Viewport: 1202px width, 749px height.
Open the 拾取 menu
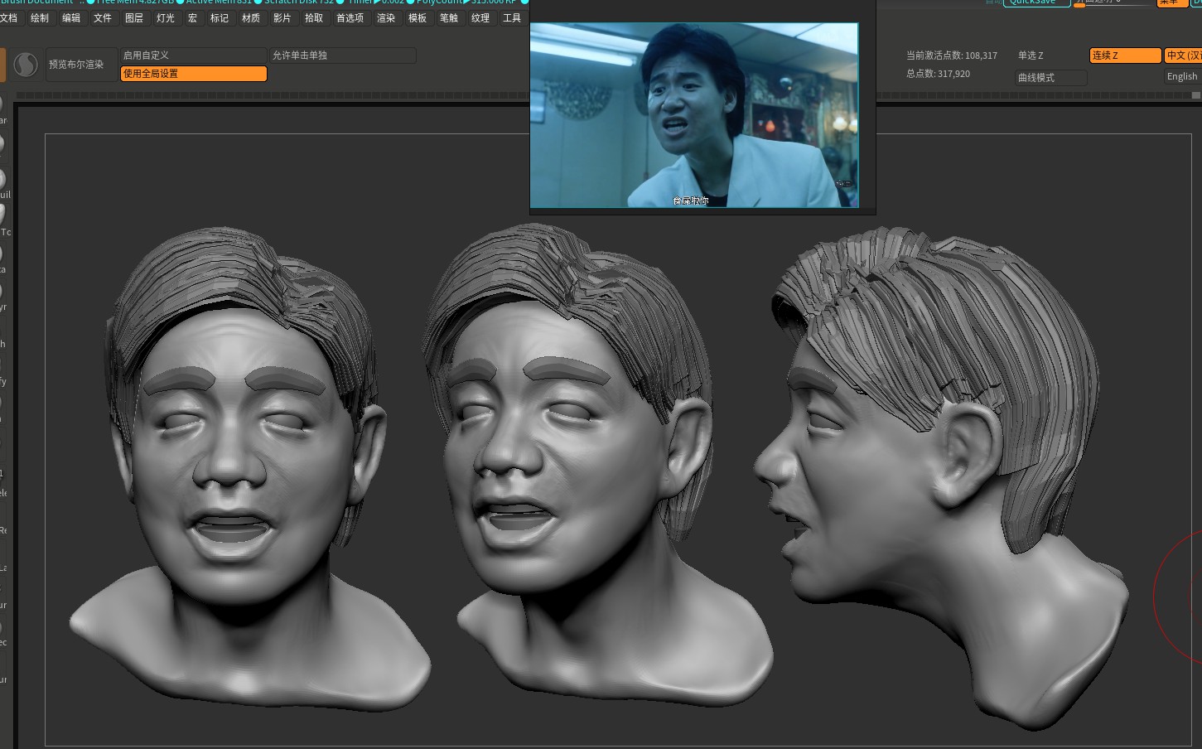click(x=314, y=17)
